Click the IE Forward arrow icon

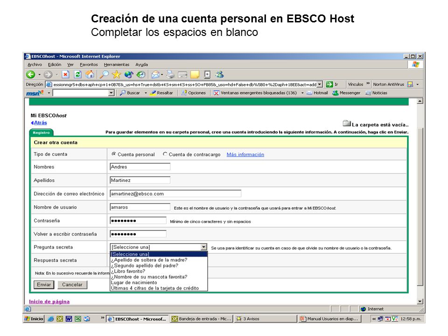point(48,75)
